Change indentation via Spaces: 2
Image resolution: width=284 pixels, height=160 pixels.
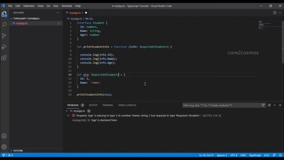click(x=222, y=155)
